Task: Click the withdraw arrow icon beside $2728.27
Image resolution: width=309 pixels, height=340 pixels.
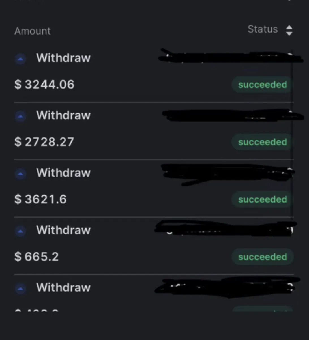Action: (x=20, y=116)
